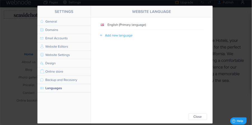Select English (Primary language) row
Image resolution: width=252 pixels, height=125 pixels.
[151, 25]
